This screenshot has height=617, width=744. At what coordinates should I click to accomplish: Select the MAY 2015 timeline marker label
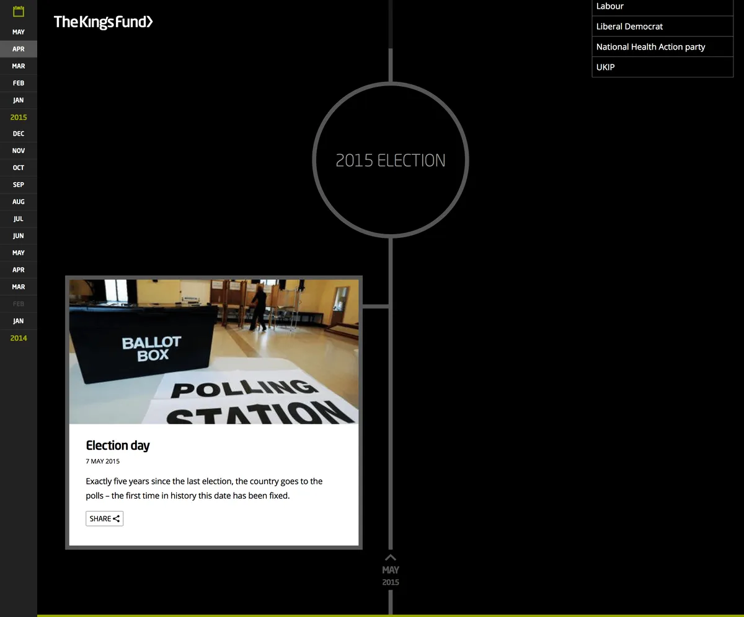[391, 575]
